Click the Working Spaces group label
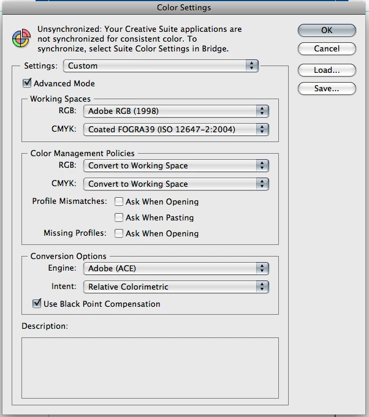 tap(61, 99)
